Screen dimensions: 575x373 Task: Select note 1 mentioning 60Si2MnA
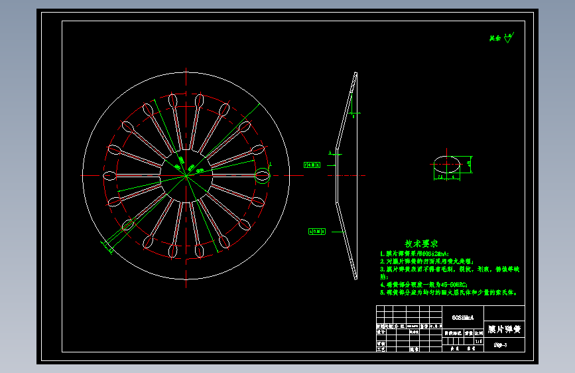pyautogui.click(x=415, y=254)
